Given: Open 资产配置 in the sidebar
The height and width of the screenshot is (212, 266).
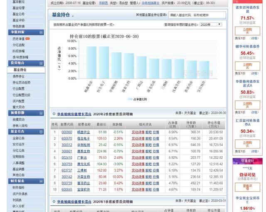Looking at the screenshot, I should click(18, 101).
